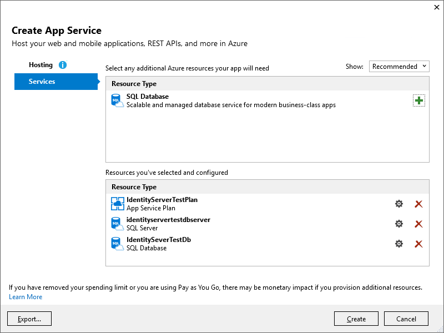Cancel the Create App Service dialog
Image resolution: width=444 pixels, height=333 pixels.
[406, 319]
